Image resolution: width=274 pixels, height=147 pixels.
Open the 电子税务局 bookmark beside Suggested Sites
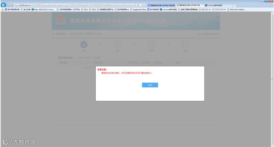153,10
